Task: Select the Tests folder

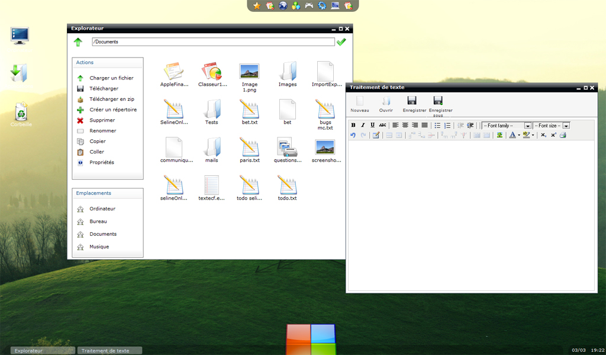Action: 211,112
